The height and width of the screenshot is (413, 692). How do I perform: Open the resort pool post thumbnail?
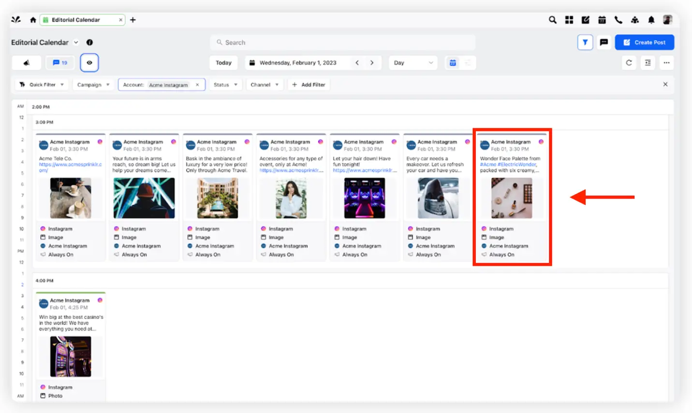218,198
